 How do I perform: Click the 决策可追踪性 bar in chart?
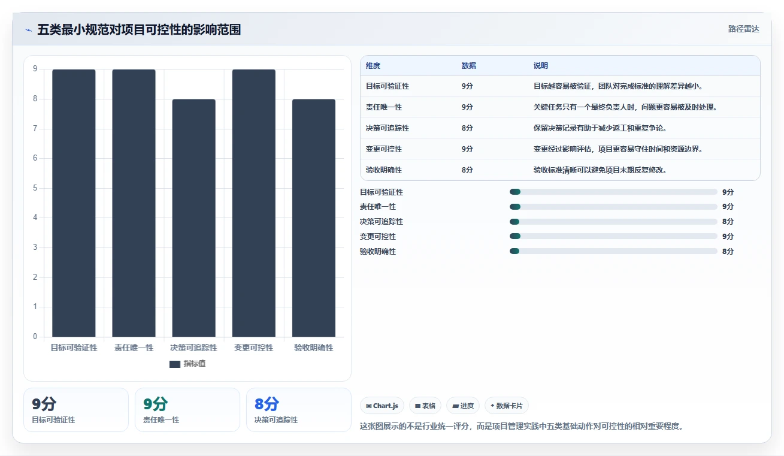click(193, 218)
